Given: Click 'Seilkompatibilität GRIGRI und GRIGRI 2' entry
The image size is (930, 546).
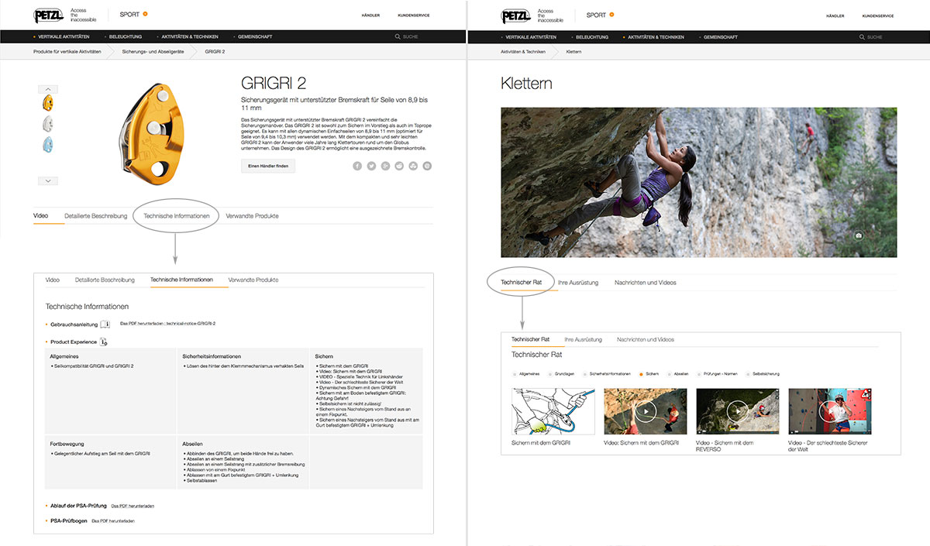Looking at the screenshot, I should [94, 366].
